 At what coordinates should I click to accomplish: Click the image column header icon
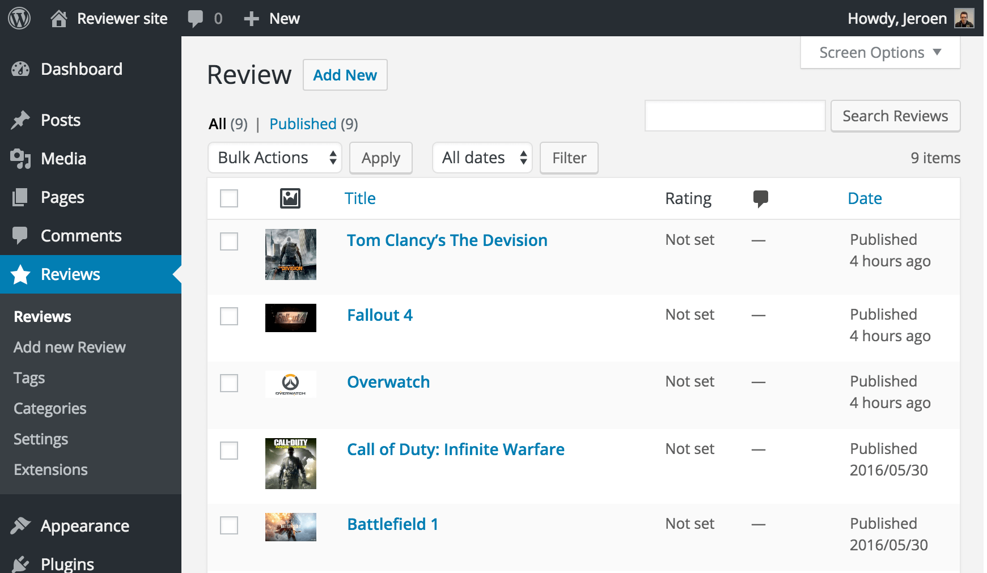[290, 198]
